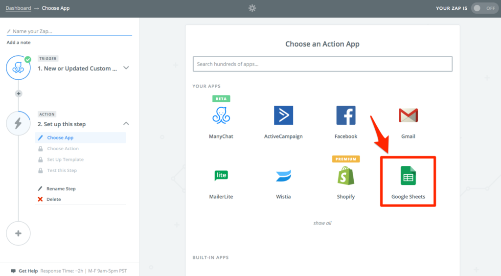
Task: Click Rename Step
Action: click(61, 188)
